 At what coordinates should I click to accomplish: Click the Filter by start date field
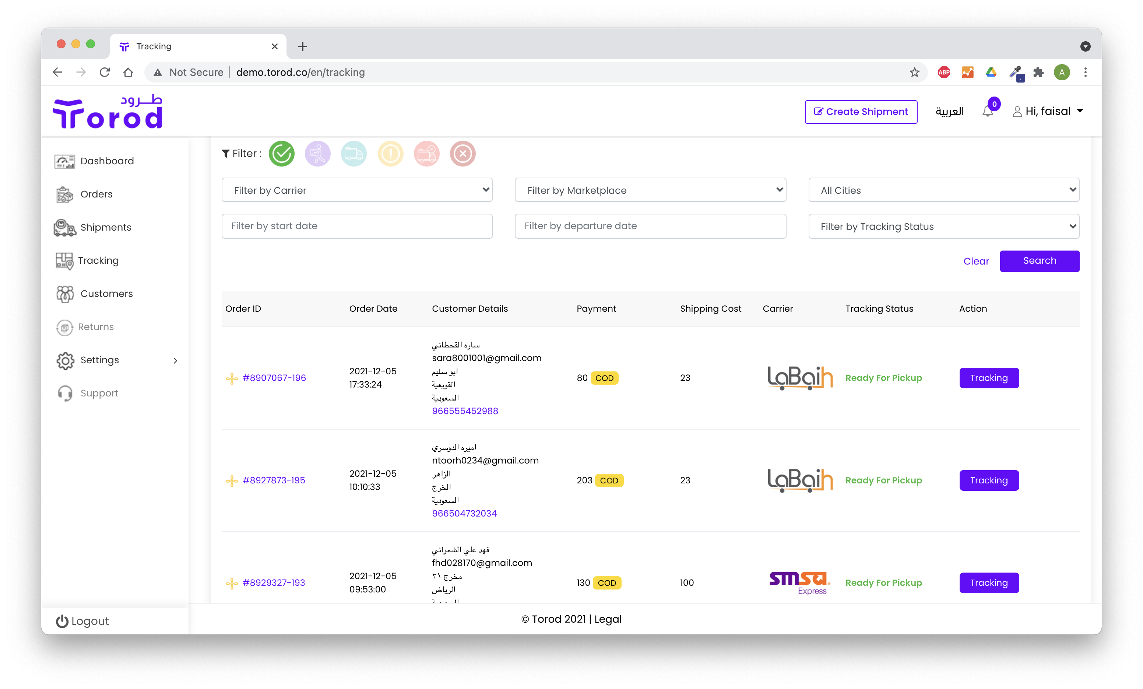pyautogui.click(x=357, y=226)
